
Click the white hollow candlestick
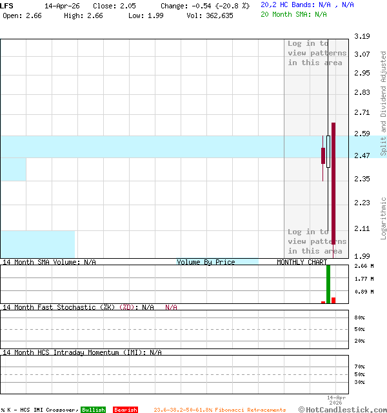tap(328, 152)
